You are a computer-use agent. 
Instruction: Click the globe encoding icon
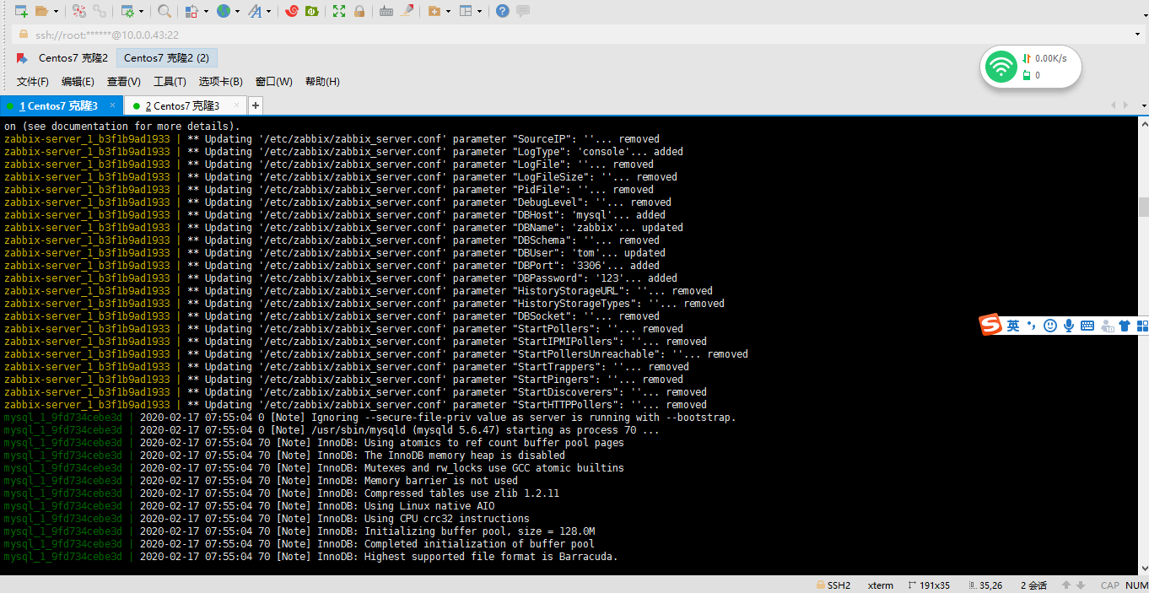click(x=224, y=11)
